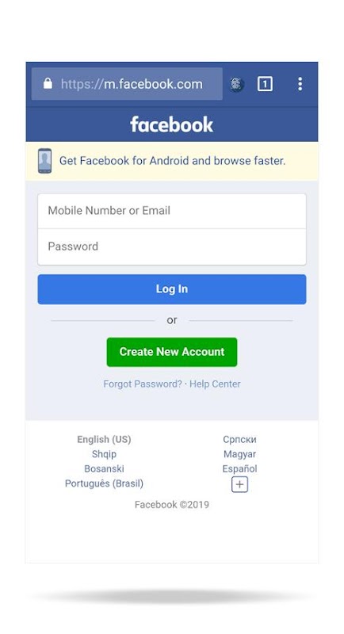Switch language to Bosanski
The height and width of the screenshot is (634, 344).
pos(104,468)
